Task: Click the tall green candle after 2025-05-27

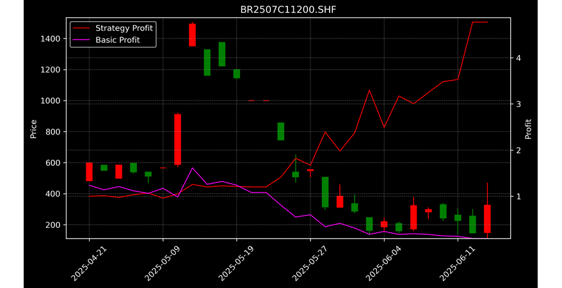Action: pos(325,192)
